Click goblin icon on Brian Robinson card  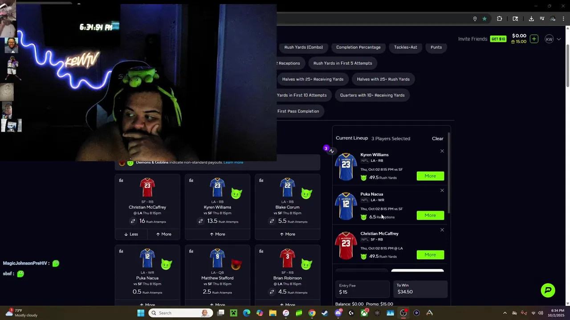click(x=306, y=264)
